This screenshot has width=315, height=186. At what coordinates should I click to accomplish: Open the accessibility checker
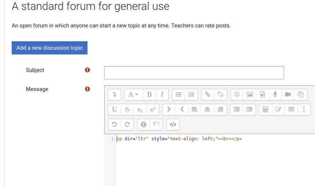click(x=144, y=124)
